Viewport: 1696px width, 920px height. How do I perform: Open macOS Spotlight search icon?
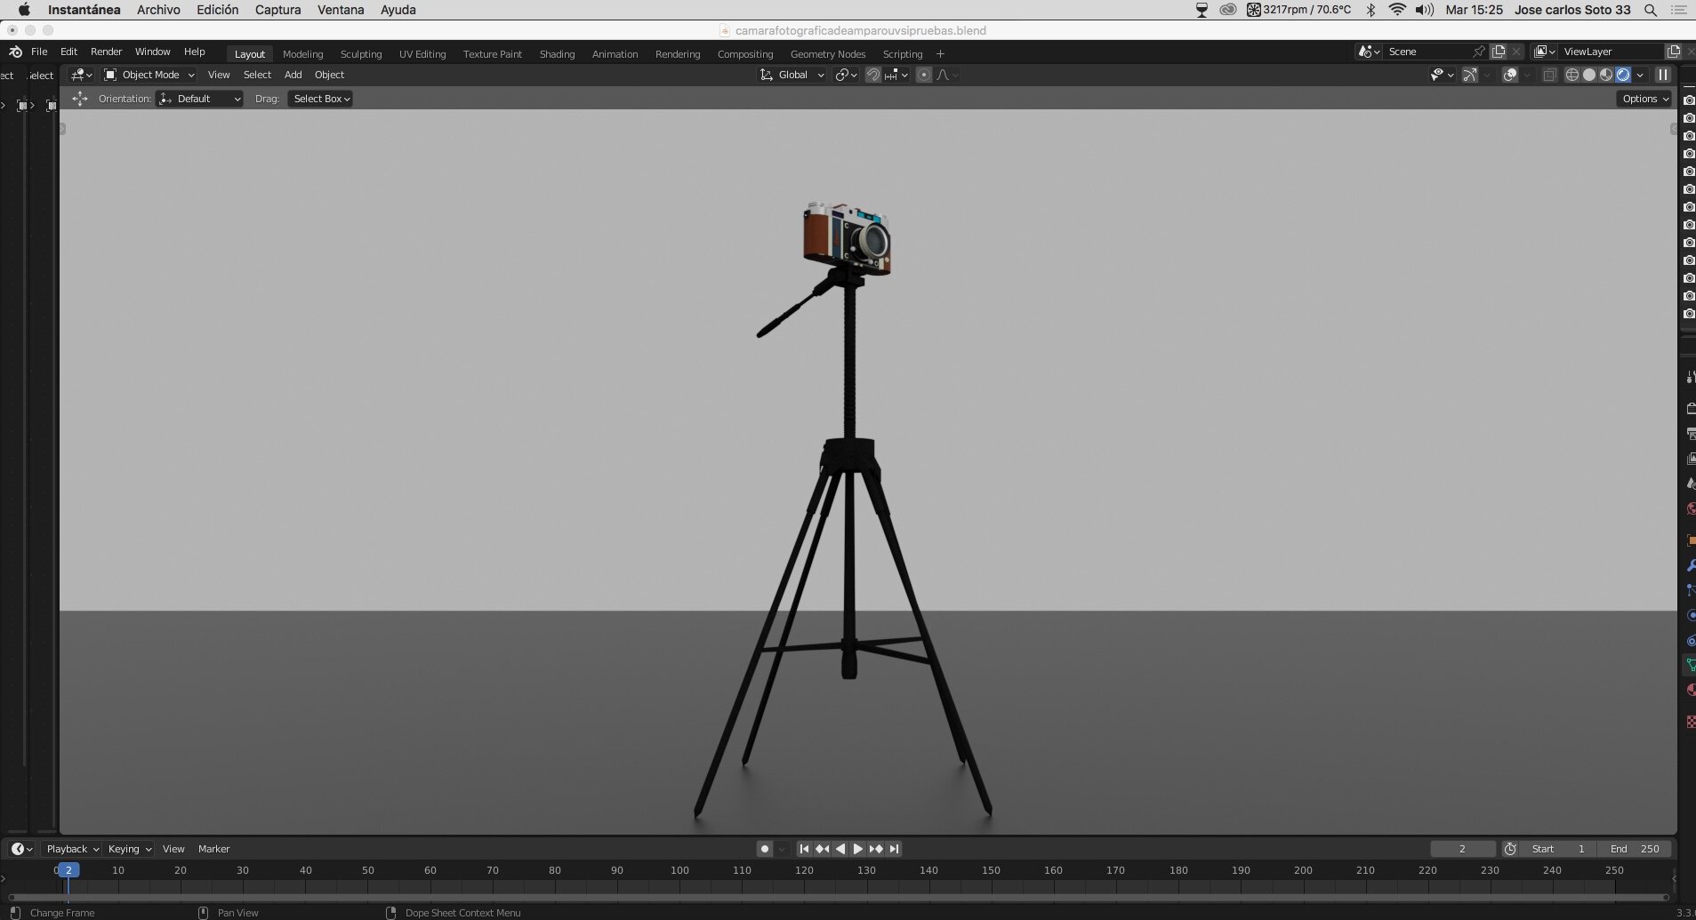(1651, 10)
